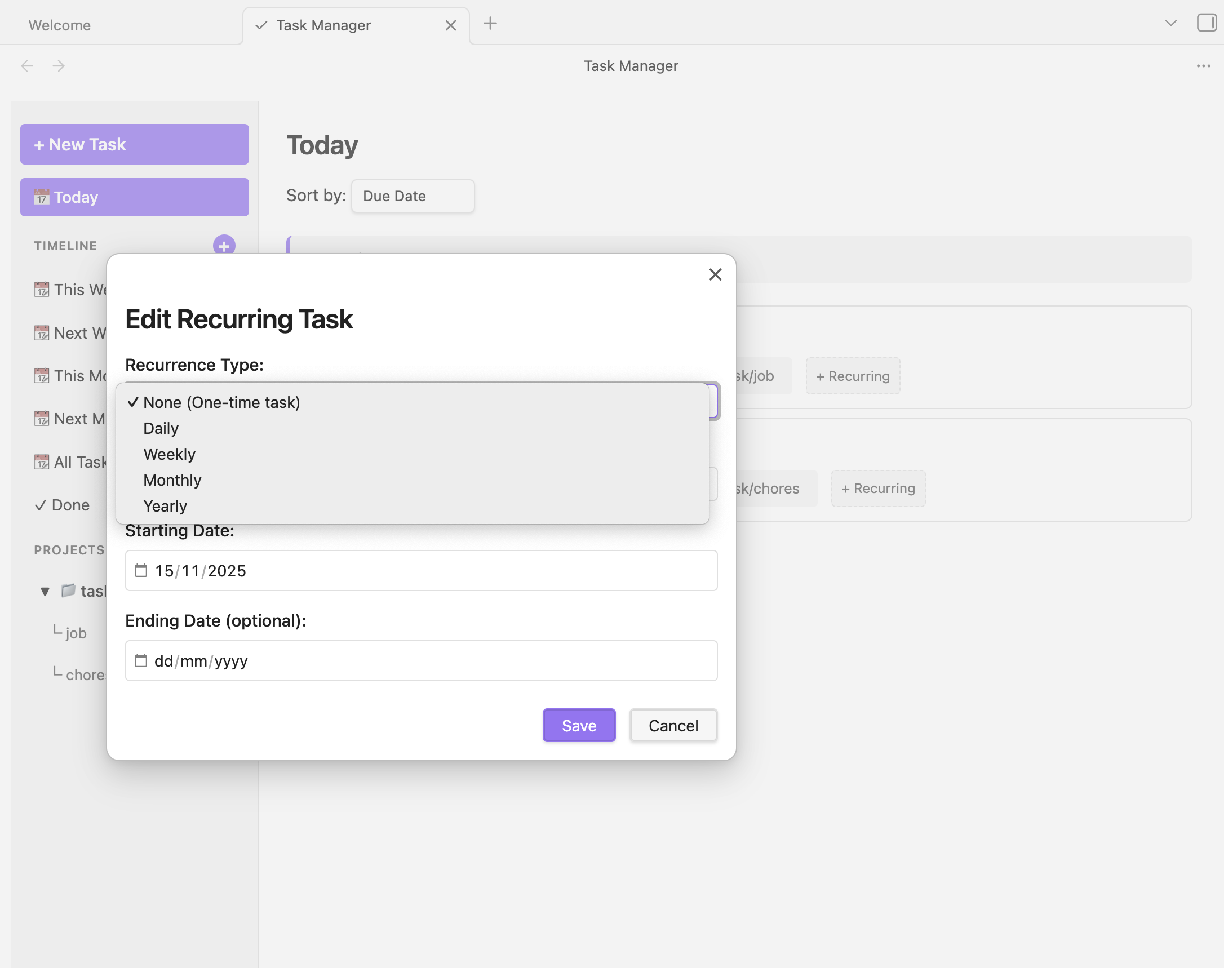Click the plus icon beside TIMELINE
The height and width of the screenshot is (968, 1224).
(224, 246)
